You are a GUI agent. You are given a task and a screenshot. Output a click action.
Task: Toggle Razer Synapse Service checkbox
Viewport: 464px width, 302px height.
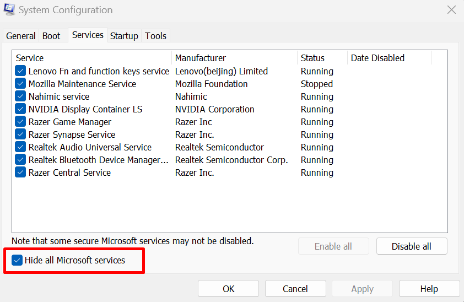coord(20,134)
